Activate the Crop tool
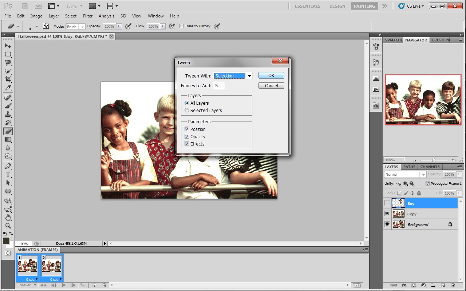 [8, 79]
